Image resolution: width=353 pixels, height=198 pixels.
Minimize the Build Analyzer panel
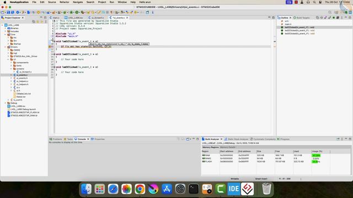point(346,139)
